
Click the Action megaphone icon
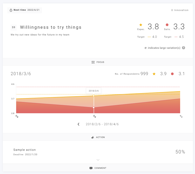[x=93, y=137]
